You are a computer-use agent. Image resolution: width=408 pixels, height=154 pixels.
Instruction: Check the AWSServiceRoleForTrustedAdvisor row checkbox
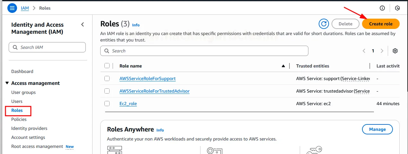[107, 91]
